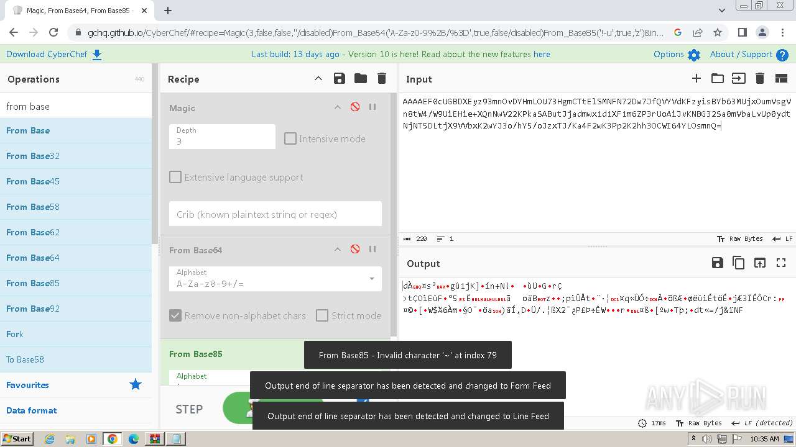
Task: Share this page icon
Action: (x=698, y=32)
